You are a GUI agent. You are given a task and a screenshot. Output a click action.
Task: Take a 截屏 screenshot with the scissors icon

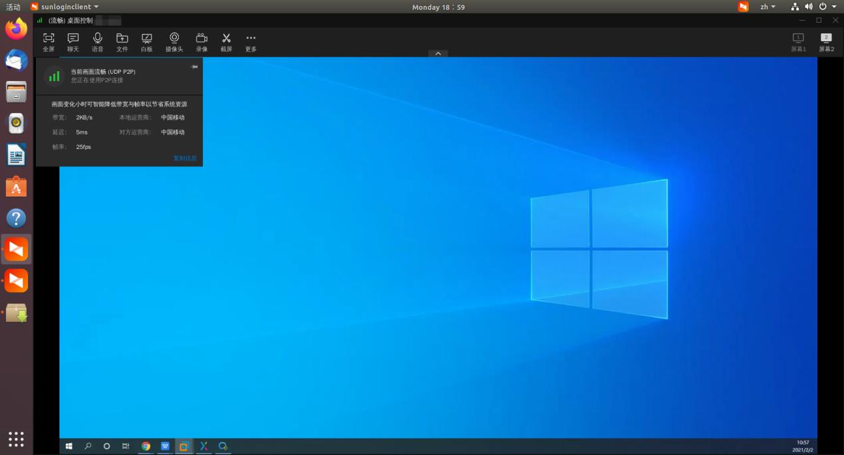coord(226,43)
